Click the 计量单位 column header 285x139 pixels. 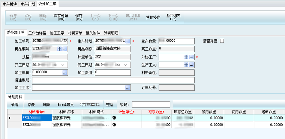point(127,112)
